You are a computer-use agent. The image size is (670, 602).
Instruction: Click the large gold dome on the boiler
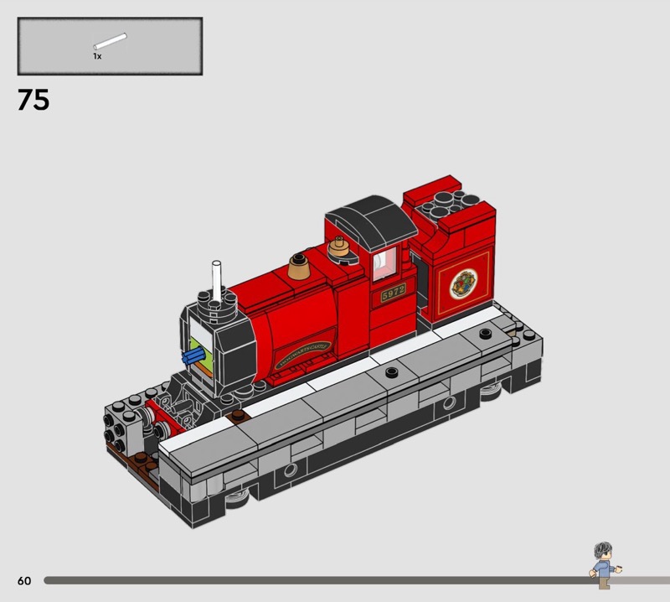pyautogui.click(x=298, y=267)
